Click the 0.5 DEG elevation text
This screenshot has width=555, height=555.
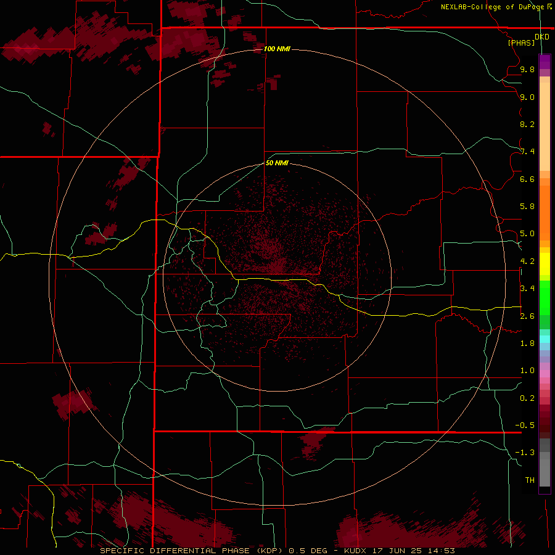coord(308,551)
